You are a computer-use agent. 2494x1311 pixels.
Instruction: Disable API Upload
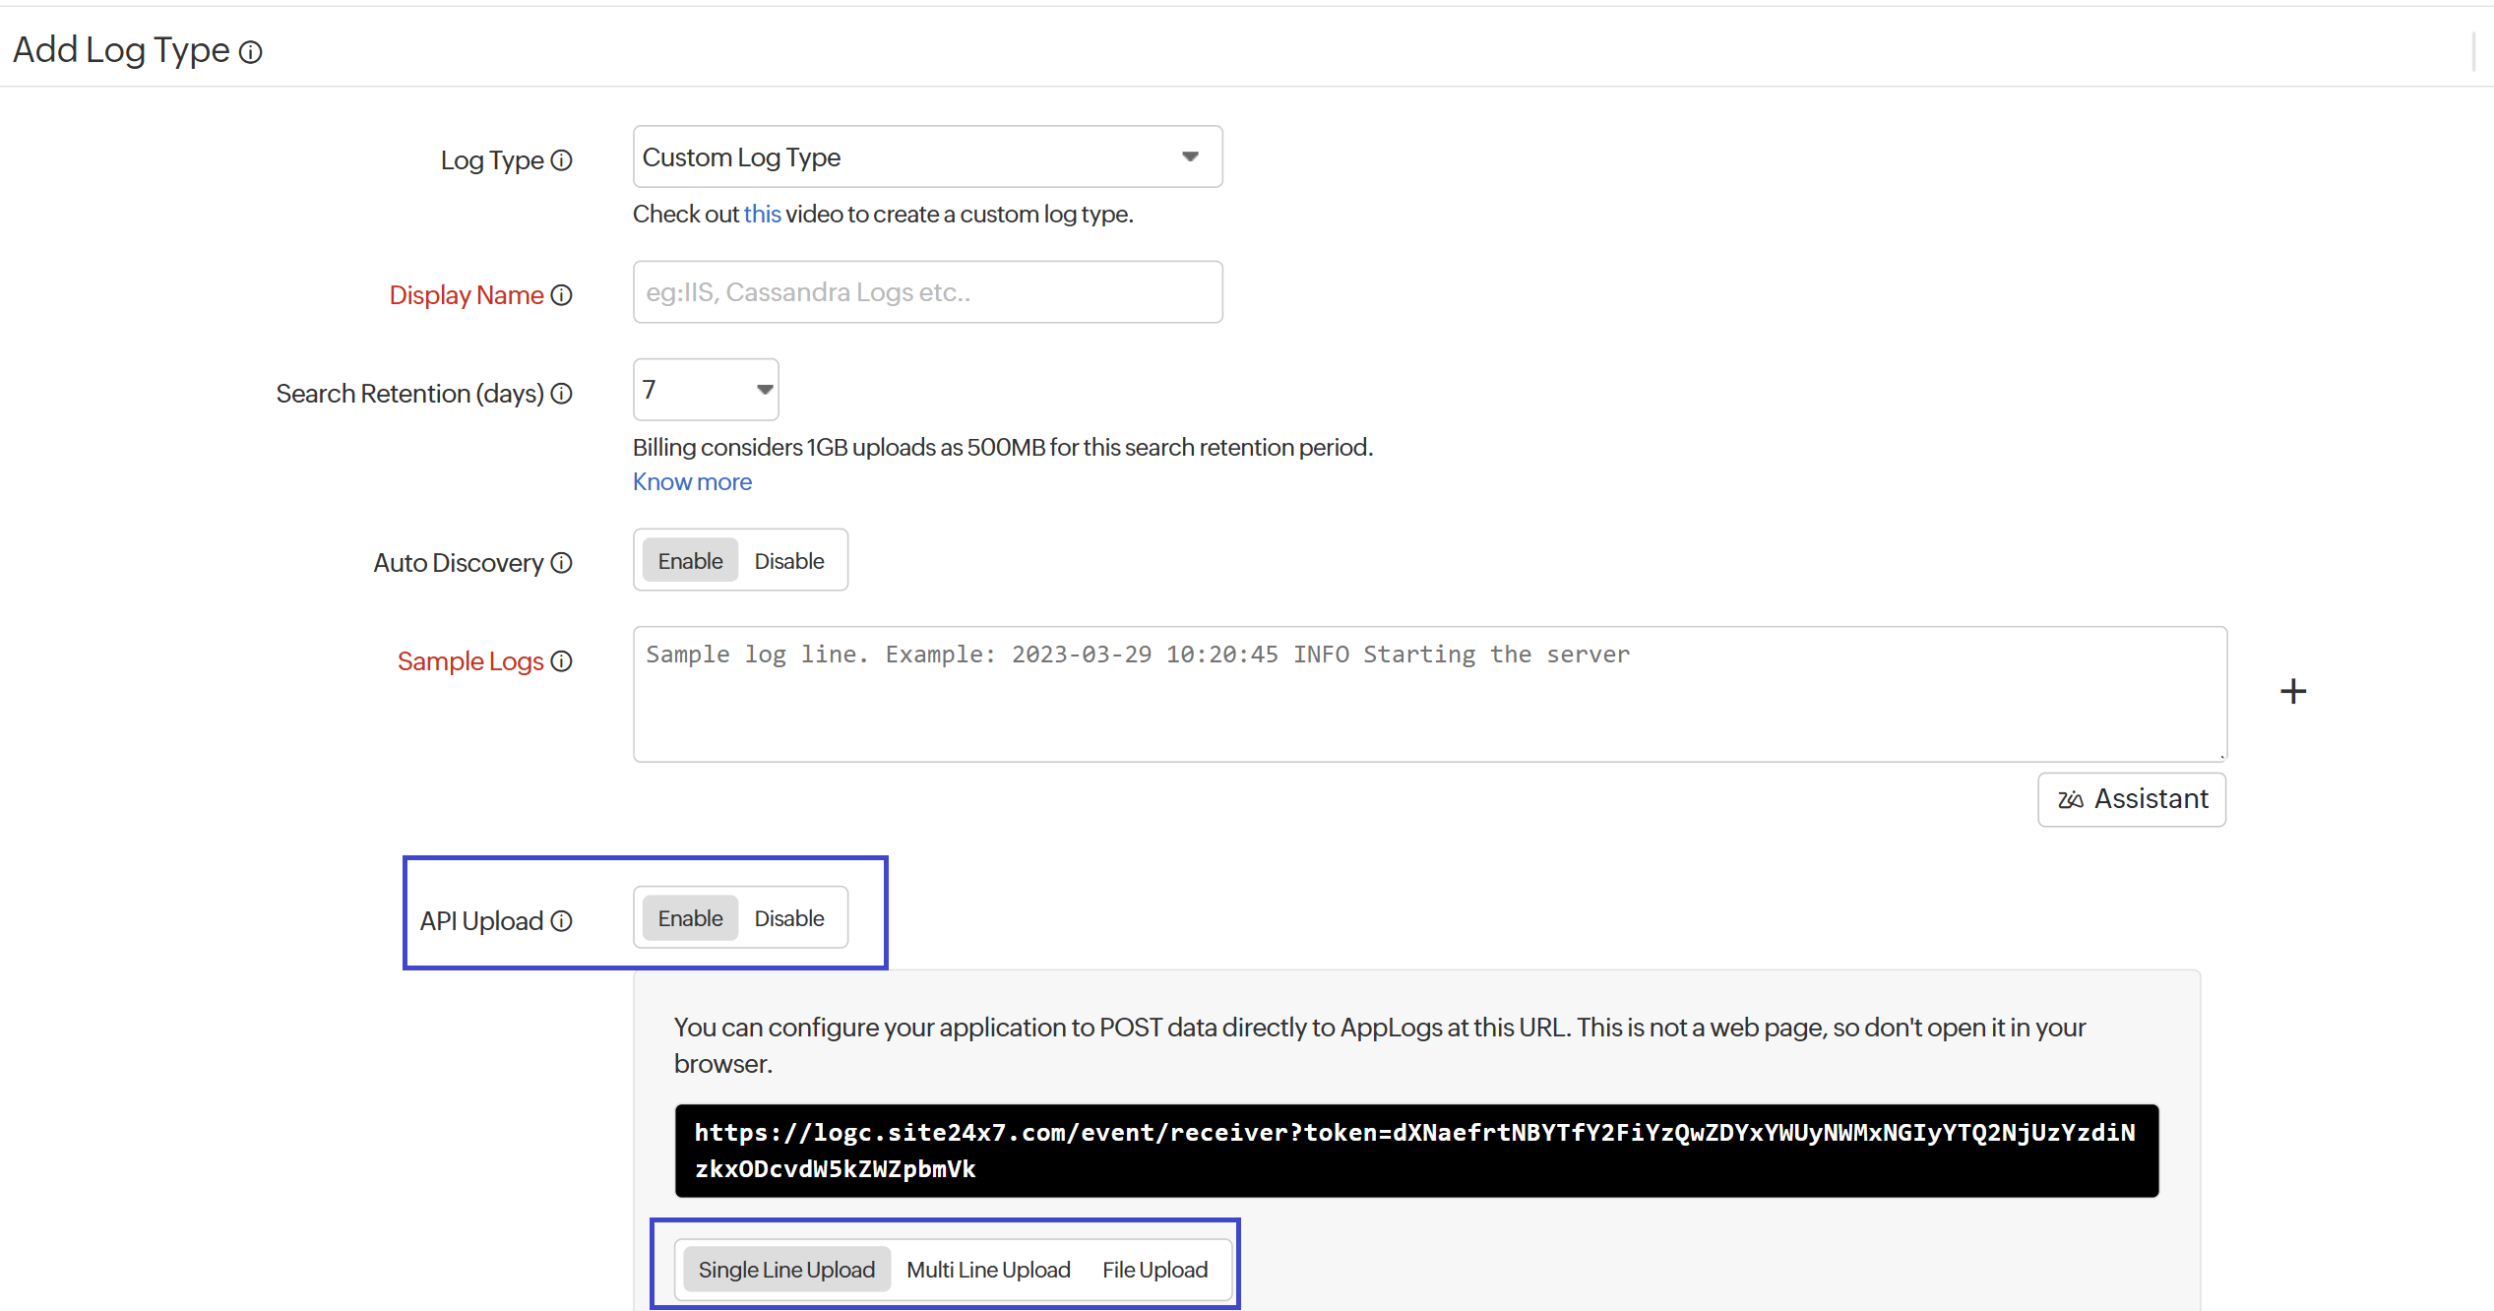tap(789, 918)
